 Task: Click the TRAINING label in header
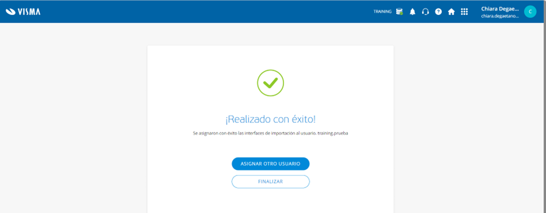383,12
